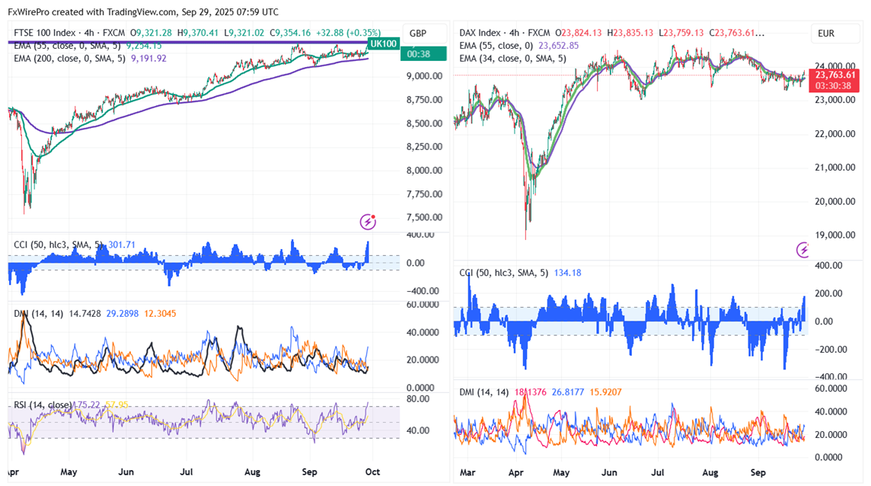Click the DAX high value H23,835.13
This screenshot has width=871, height=486.
630,34
